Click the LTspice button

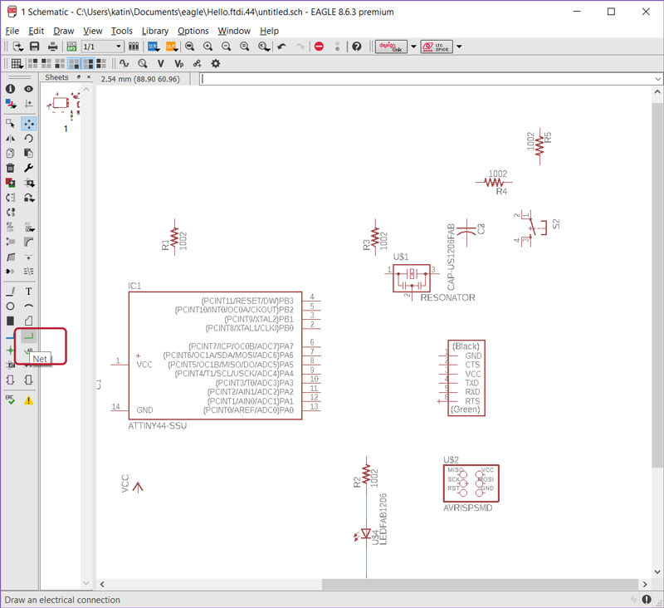pyautogui.click(x=437, y=47)
